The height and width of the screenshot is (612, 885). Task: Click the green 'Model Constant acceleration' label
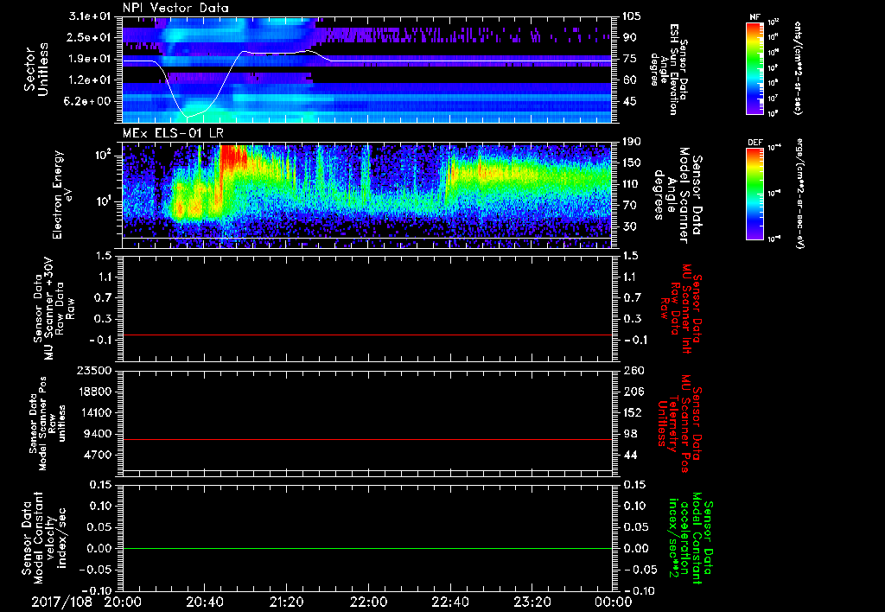click(x=689, y=539)
